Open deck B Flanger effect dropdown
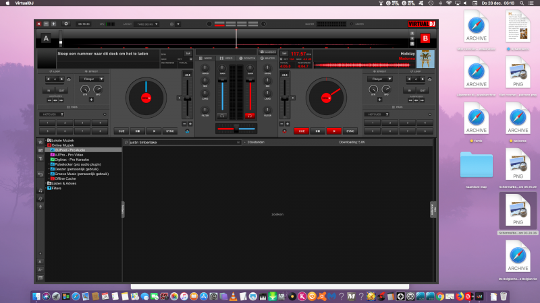Screen dimensions: 540x303 (x=380, y=79)
